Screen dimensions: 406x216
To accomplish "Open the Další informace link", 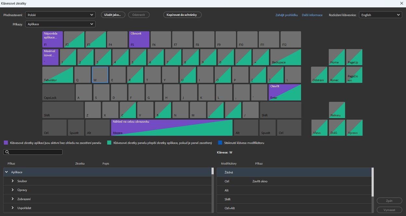I will (x=312, y=15).
